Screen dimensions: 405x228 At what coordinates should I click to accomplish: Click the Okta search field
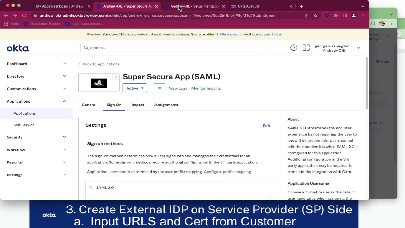(174, 48)
